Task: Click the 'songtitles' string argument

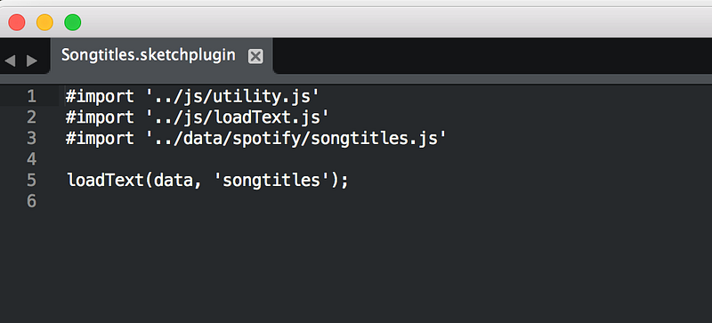Action: click(x=272, y=181)
